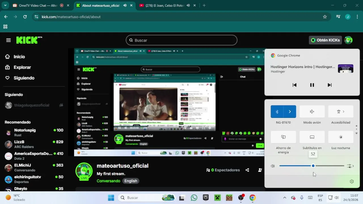
Task: Open Minecraft creeper icon on taskbar
Action: pos(217,198)
